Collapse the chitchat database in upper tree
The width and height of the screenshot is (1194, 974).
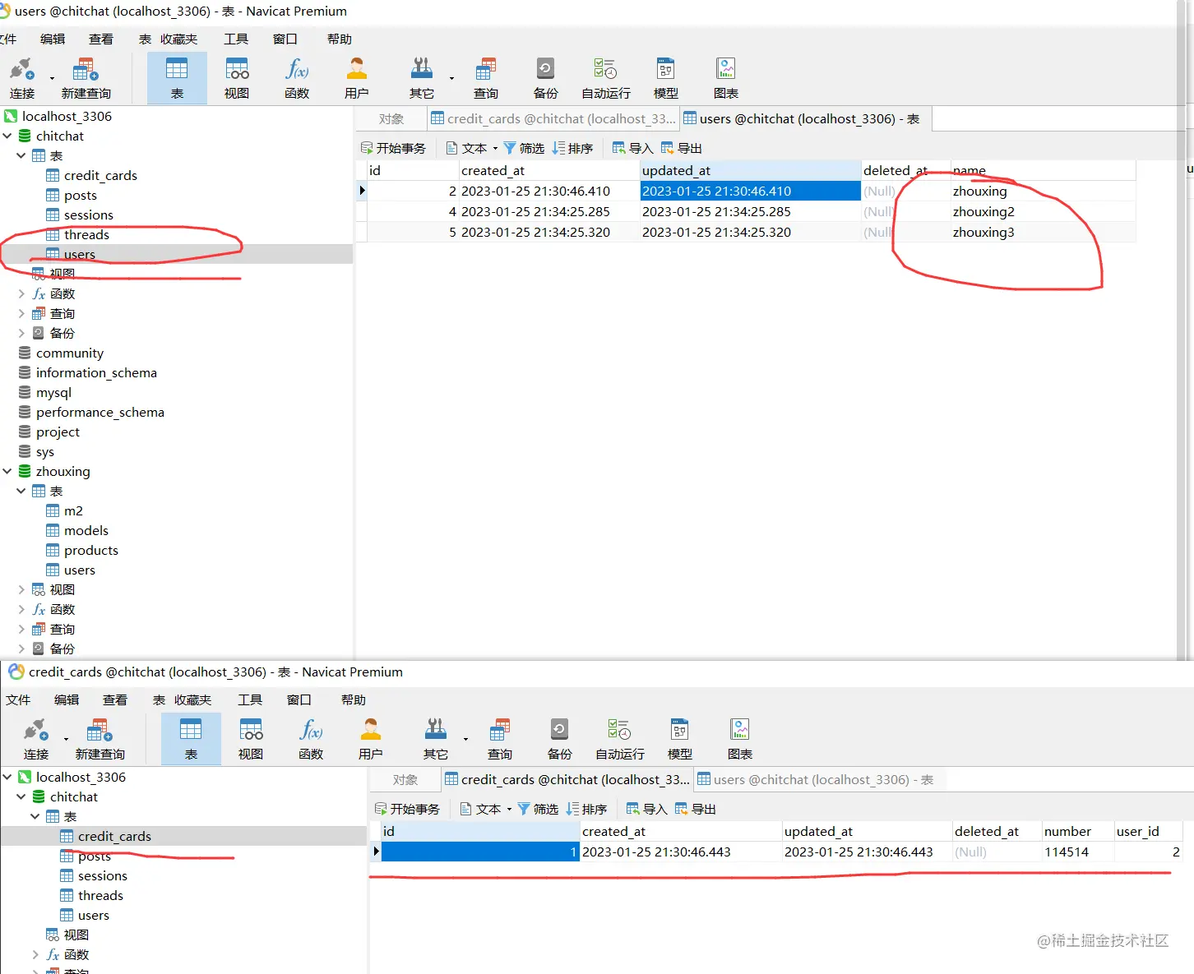(x=7, y=136)
